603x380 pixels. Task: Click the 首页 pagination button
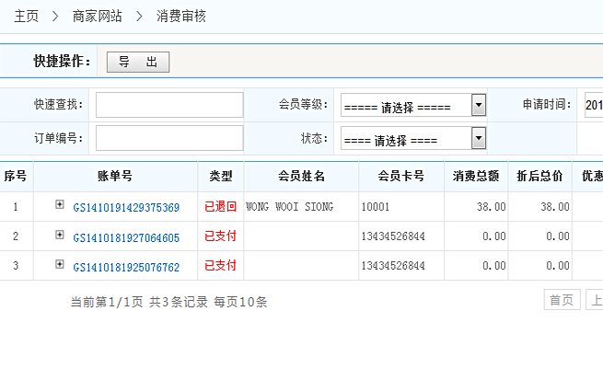click(x=562, y=300)
